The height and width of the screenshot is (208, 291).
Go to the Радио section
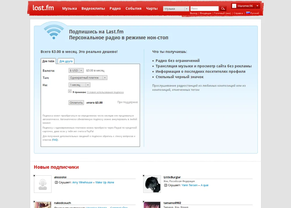tap(115, 8)
